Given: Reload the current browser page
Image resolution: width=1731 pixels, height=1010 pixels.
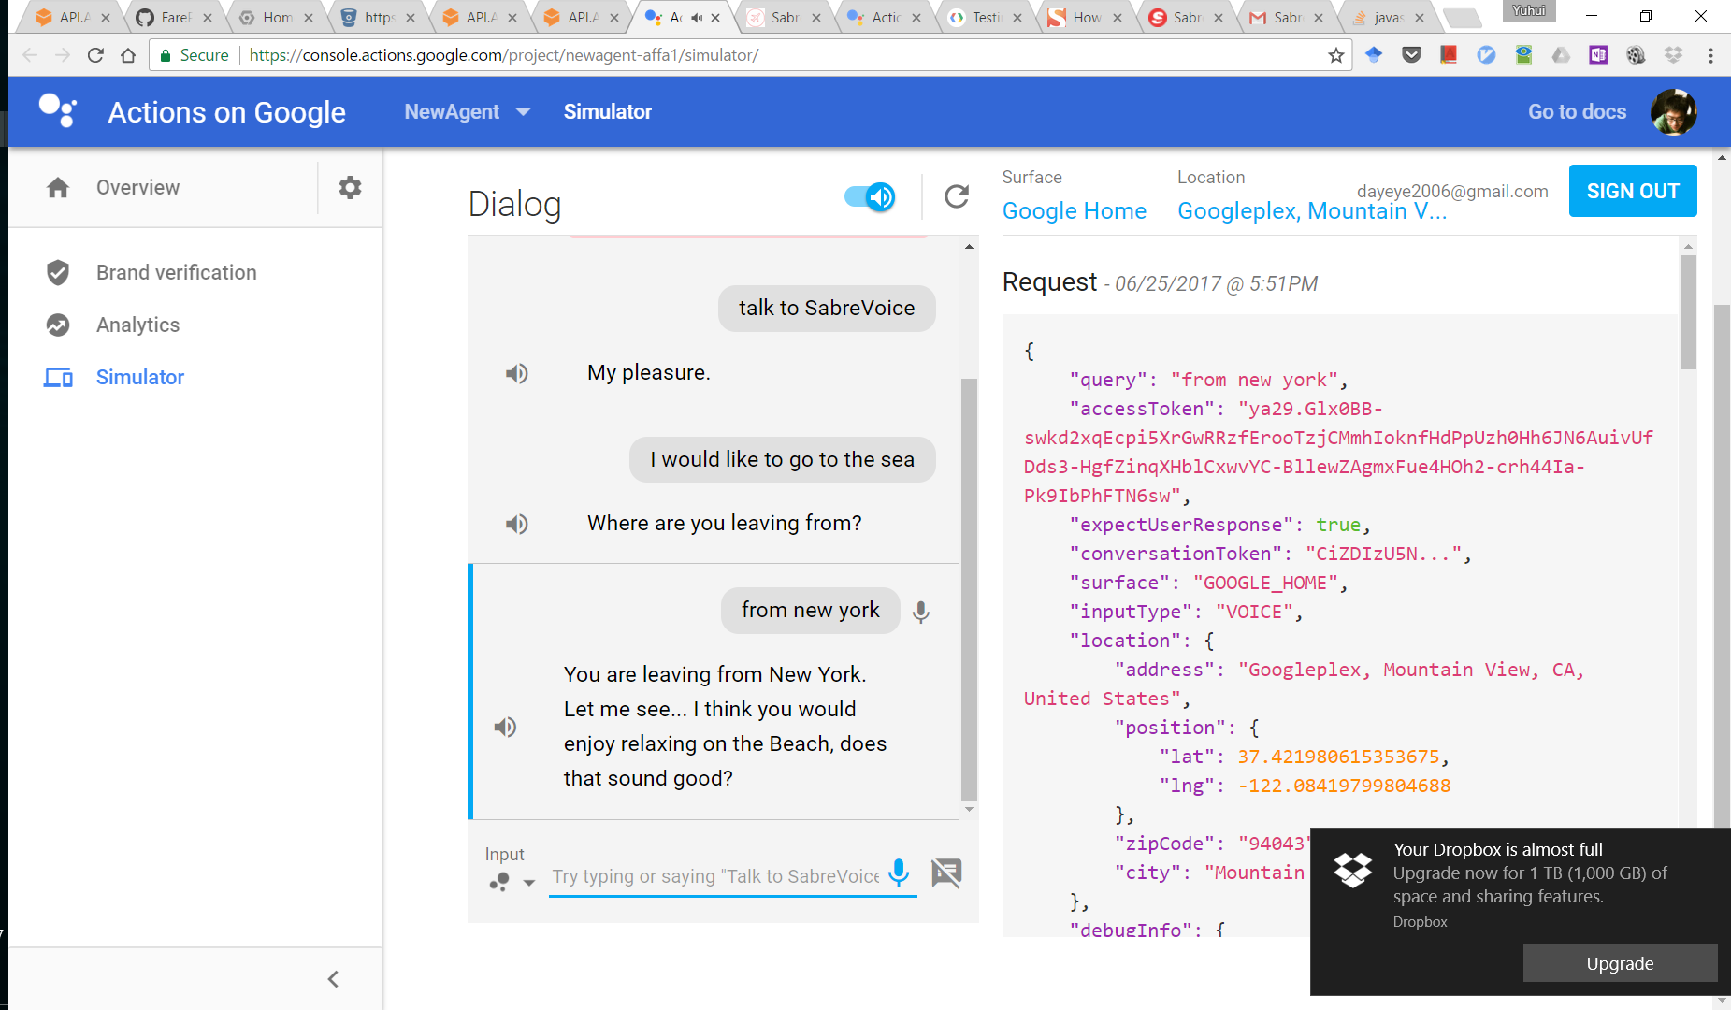Looking at the screenshot, I should pos(95,55).
